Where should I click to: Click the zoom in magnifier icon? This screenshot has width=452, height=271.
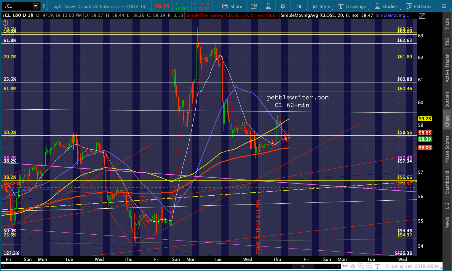[x=361, y=266]
